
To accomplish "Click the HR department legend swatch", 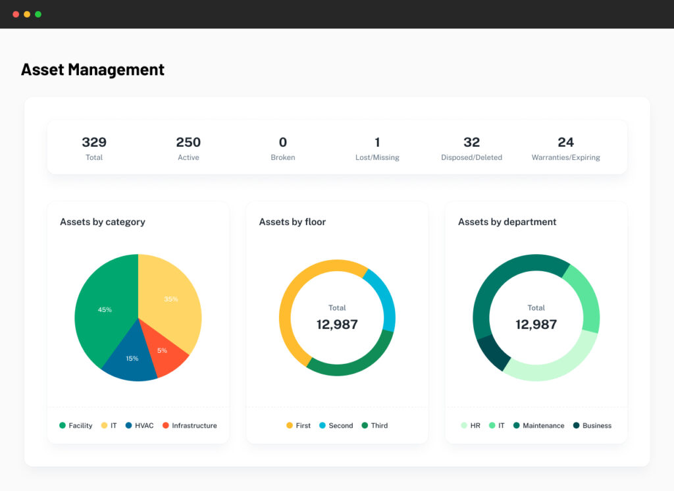I will [464, 426].
